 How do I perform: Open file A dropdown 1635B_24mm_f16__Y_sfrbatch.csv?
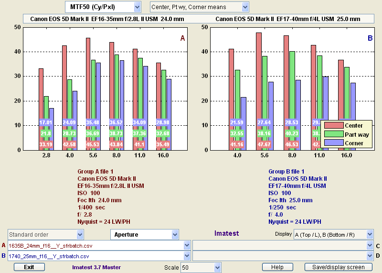[99, 246]
